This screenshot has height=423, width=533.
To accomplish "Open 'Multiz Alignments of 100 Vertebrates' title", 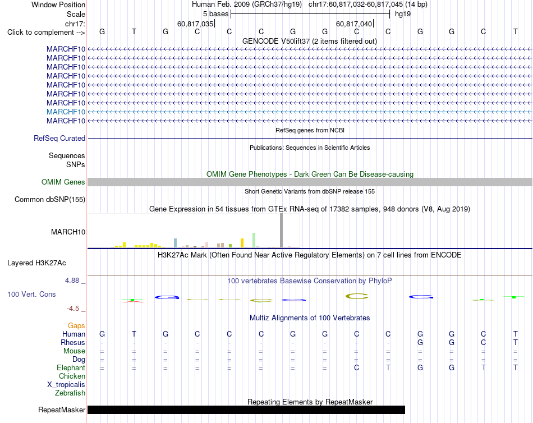I will coord(310,318).
